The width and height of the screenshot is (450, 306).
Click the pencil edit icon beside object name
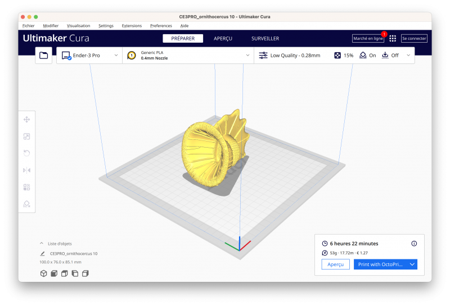coord(43,254)
